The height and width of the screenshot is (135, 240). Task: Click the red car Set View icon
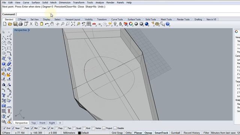[94, 24]
